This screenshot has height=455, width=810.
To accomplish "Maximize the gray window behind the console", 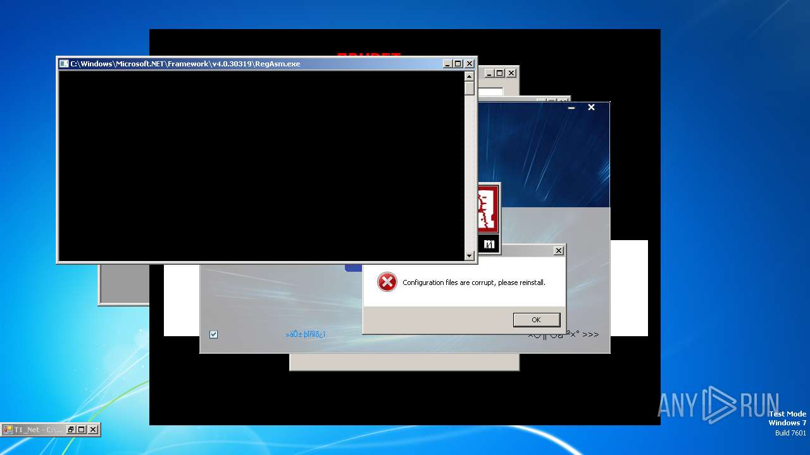I will point(499,73).
